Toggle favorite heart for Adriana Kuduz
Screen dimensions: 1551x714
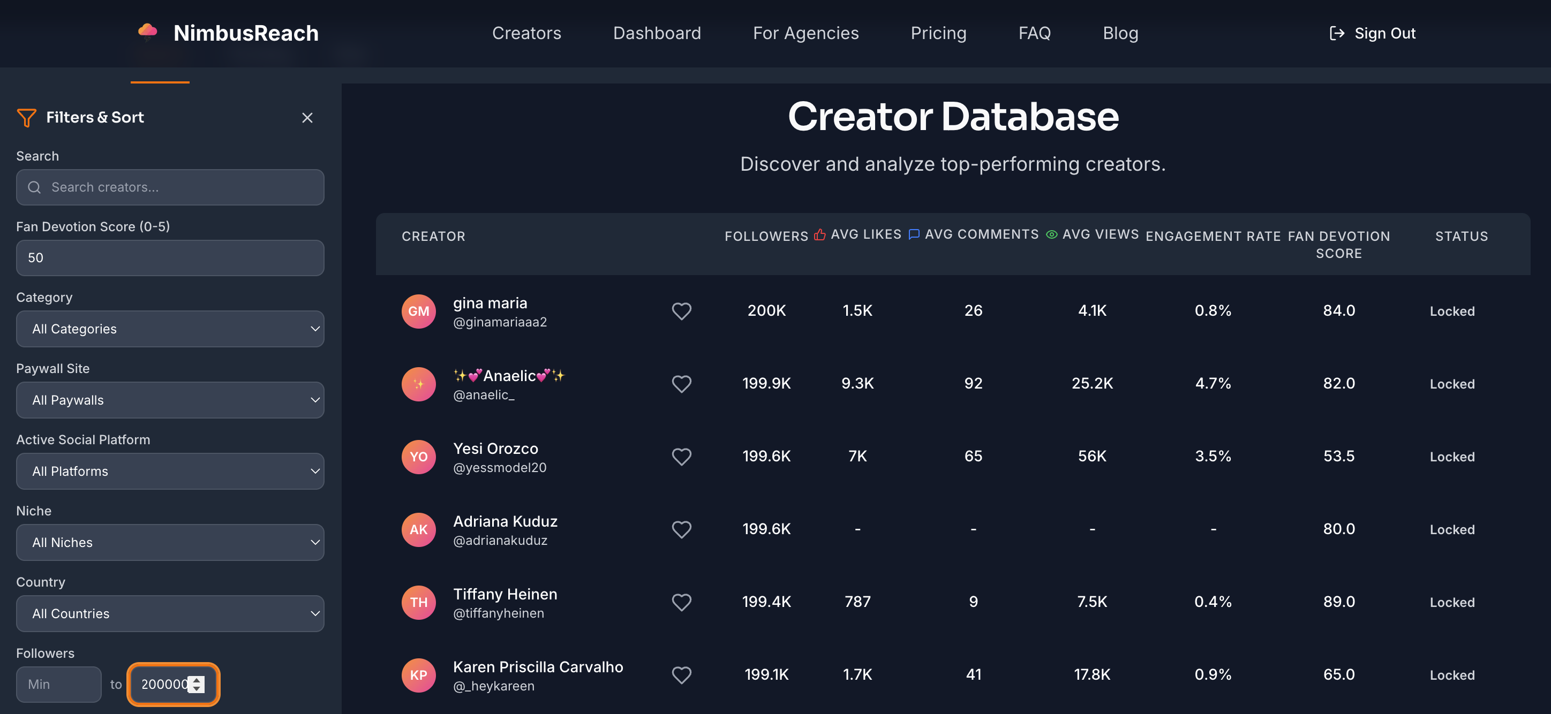pos(681,529)
